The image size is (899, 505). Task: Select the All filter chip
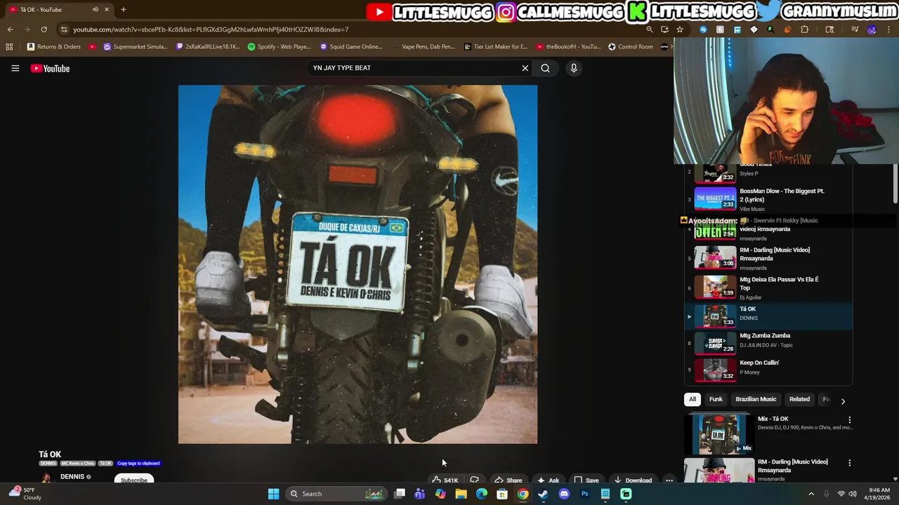point(692,399)
